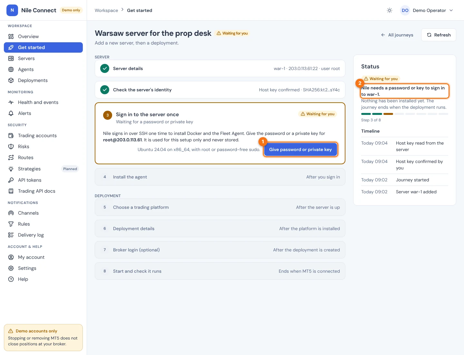Click the 'Journey started' timeline entry

[405, 180]
